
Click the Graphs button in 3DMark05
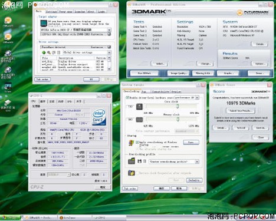click(x=228, y=73)
